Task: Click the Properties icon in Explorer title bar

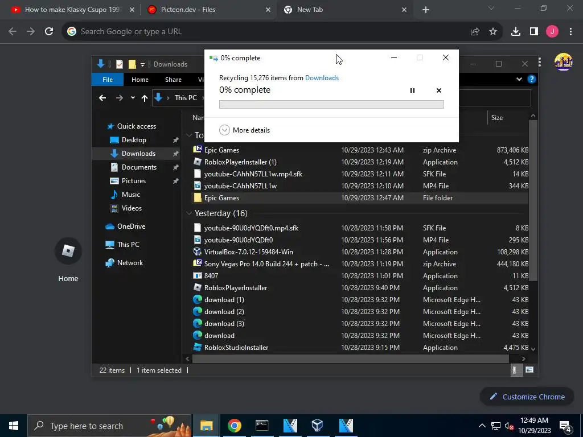Action: 120,64
